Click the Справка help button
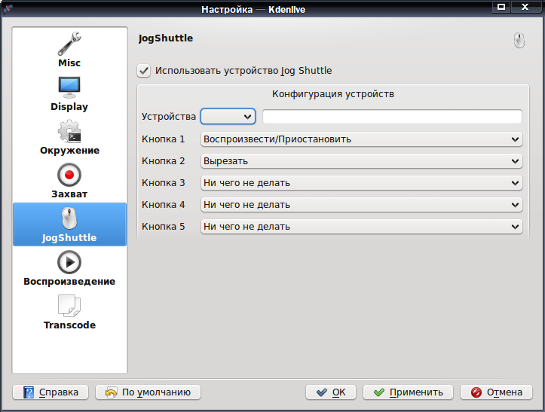The image size is (545, 412). [x=51, y=392]
